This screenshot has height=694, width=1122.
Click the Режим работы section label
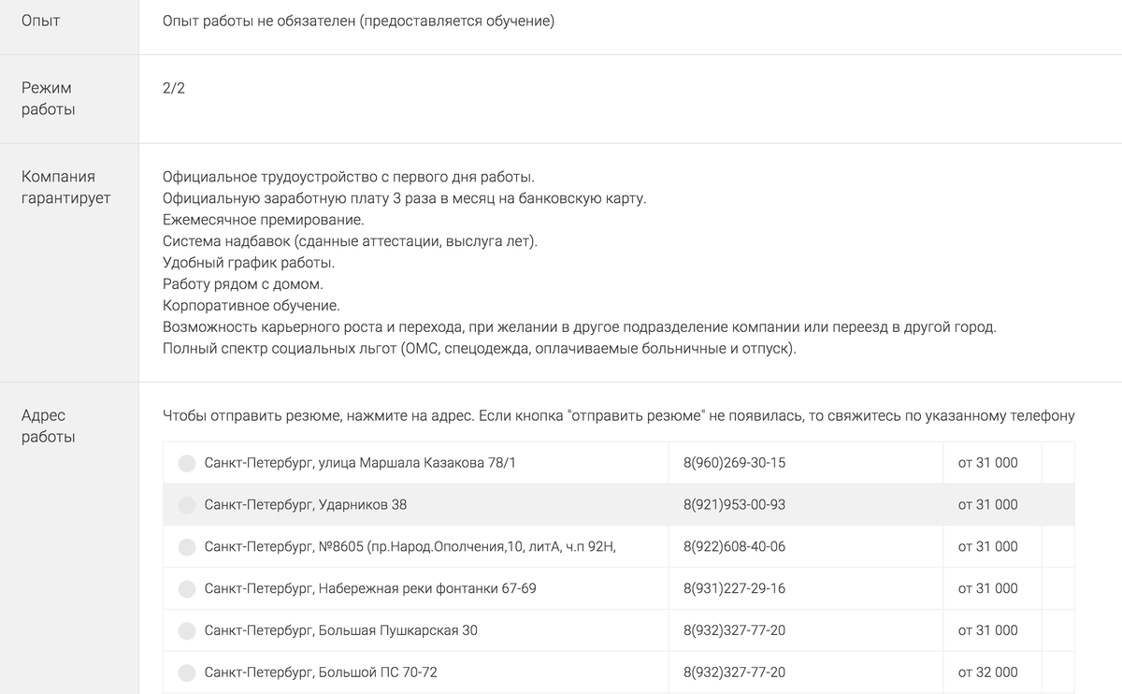tap(48, 98)
